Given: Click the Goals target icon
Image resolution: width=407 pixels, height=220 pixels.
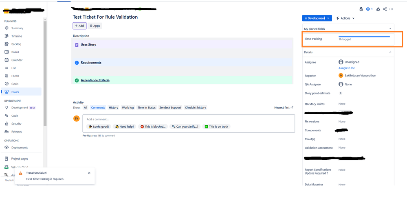Looking at the screenshot, I should 7,84.
